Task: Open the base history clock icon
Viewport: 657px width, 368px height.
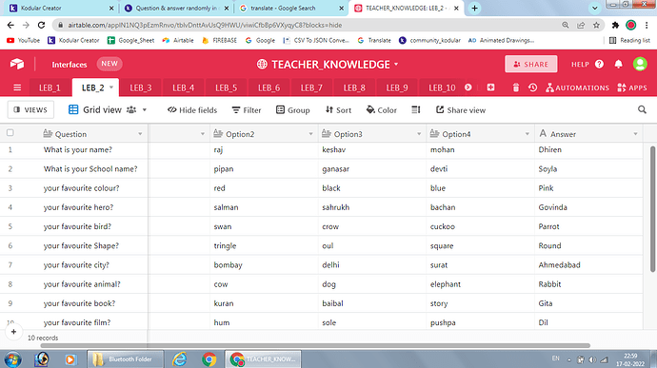Action: coord(532,87)
